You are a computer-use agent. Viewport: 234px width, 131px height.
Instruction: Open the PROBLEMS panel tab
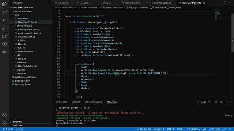(x=61, y=102)
